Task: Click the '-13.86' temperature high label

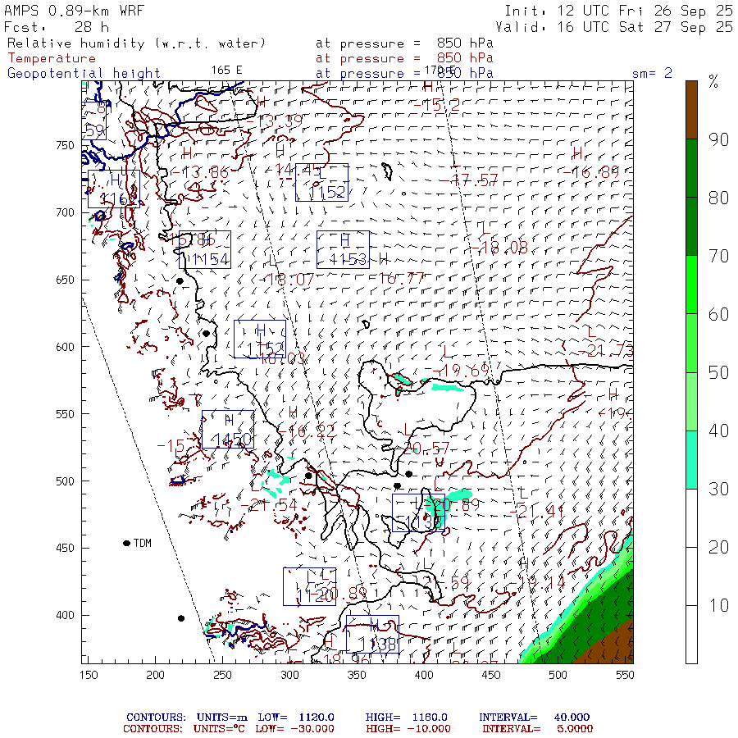Action: [199, 172]
